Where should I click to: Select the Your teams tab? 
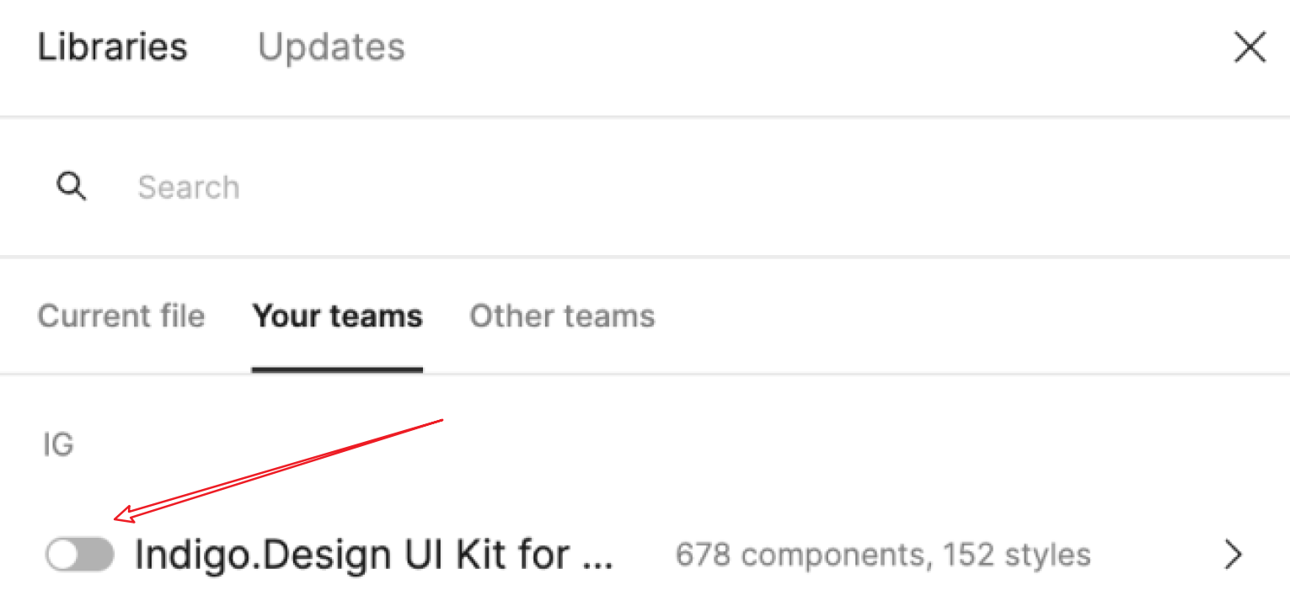pyautogui.click(x=337, y=316)
